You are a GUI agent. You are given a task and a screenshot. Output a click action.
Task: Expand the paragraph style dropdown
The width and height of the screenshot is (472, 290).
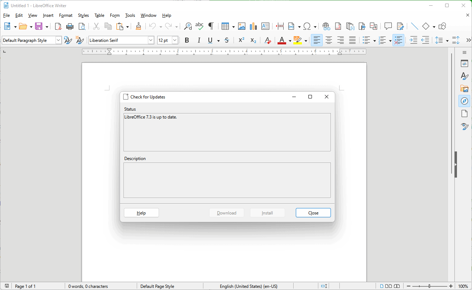click(x=58, y=40)
